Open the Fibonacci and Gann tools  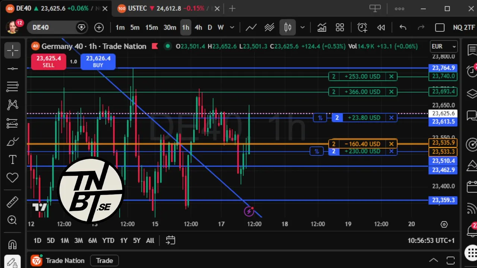pos(12,87)
